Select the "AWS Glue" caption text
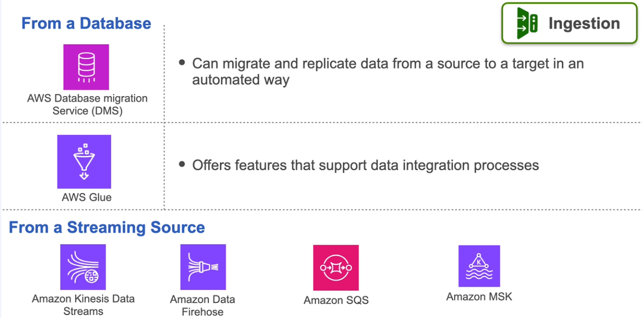The height and width of the screenshot is (318, 642). click(87, 197)
